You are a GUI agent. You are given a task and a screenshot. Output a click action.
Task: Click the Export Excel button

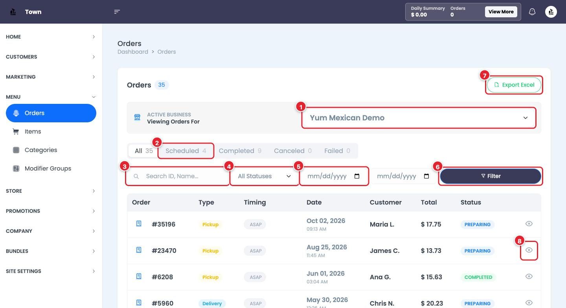[514, 85]
